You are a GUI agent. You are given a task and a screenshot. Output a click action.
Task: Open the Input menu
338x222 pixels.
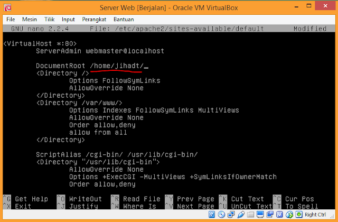click(x=68, y=20)
